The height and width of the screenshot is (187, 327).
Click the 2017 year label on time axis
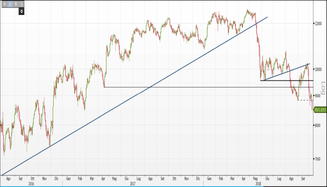(133, 184)
